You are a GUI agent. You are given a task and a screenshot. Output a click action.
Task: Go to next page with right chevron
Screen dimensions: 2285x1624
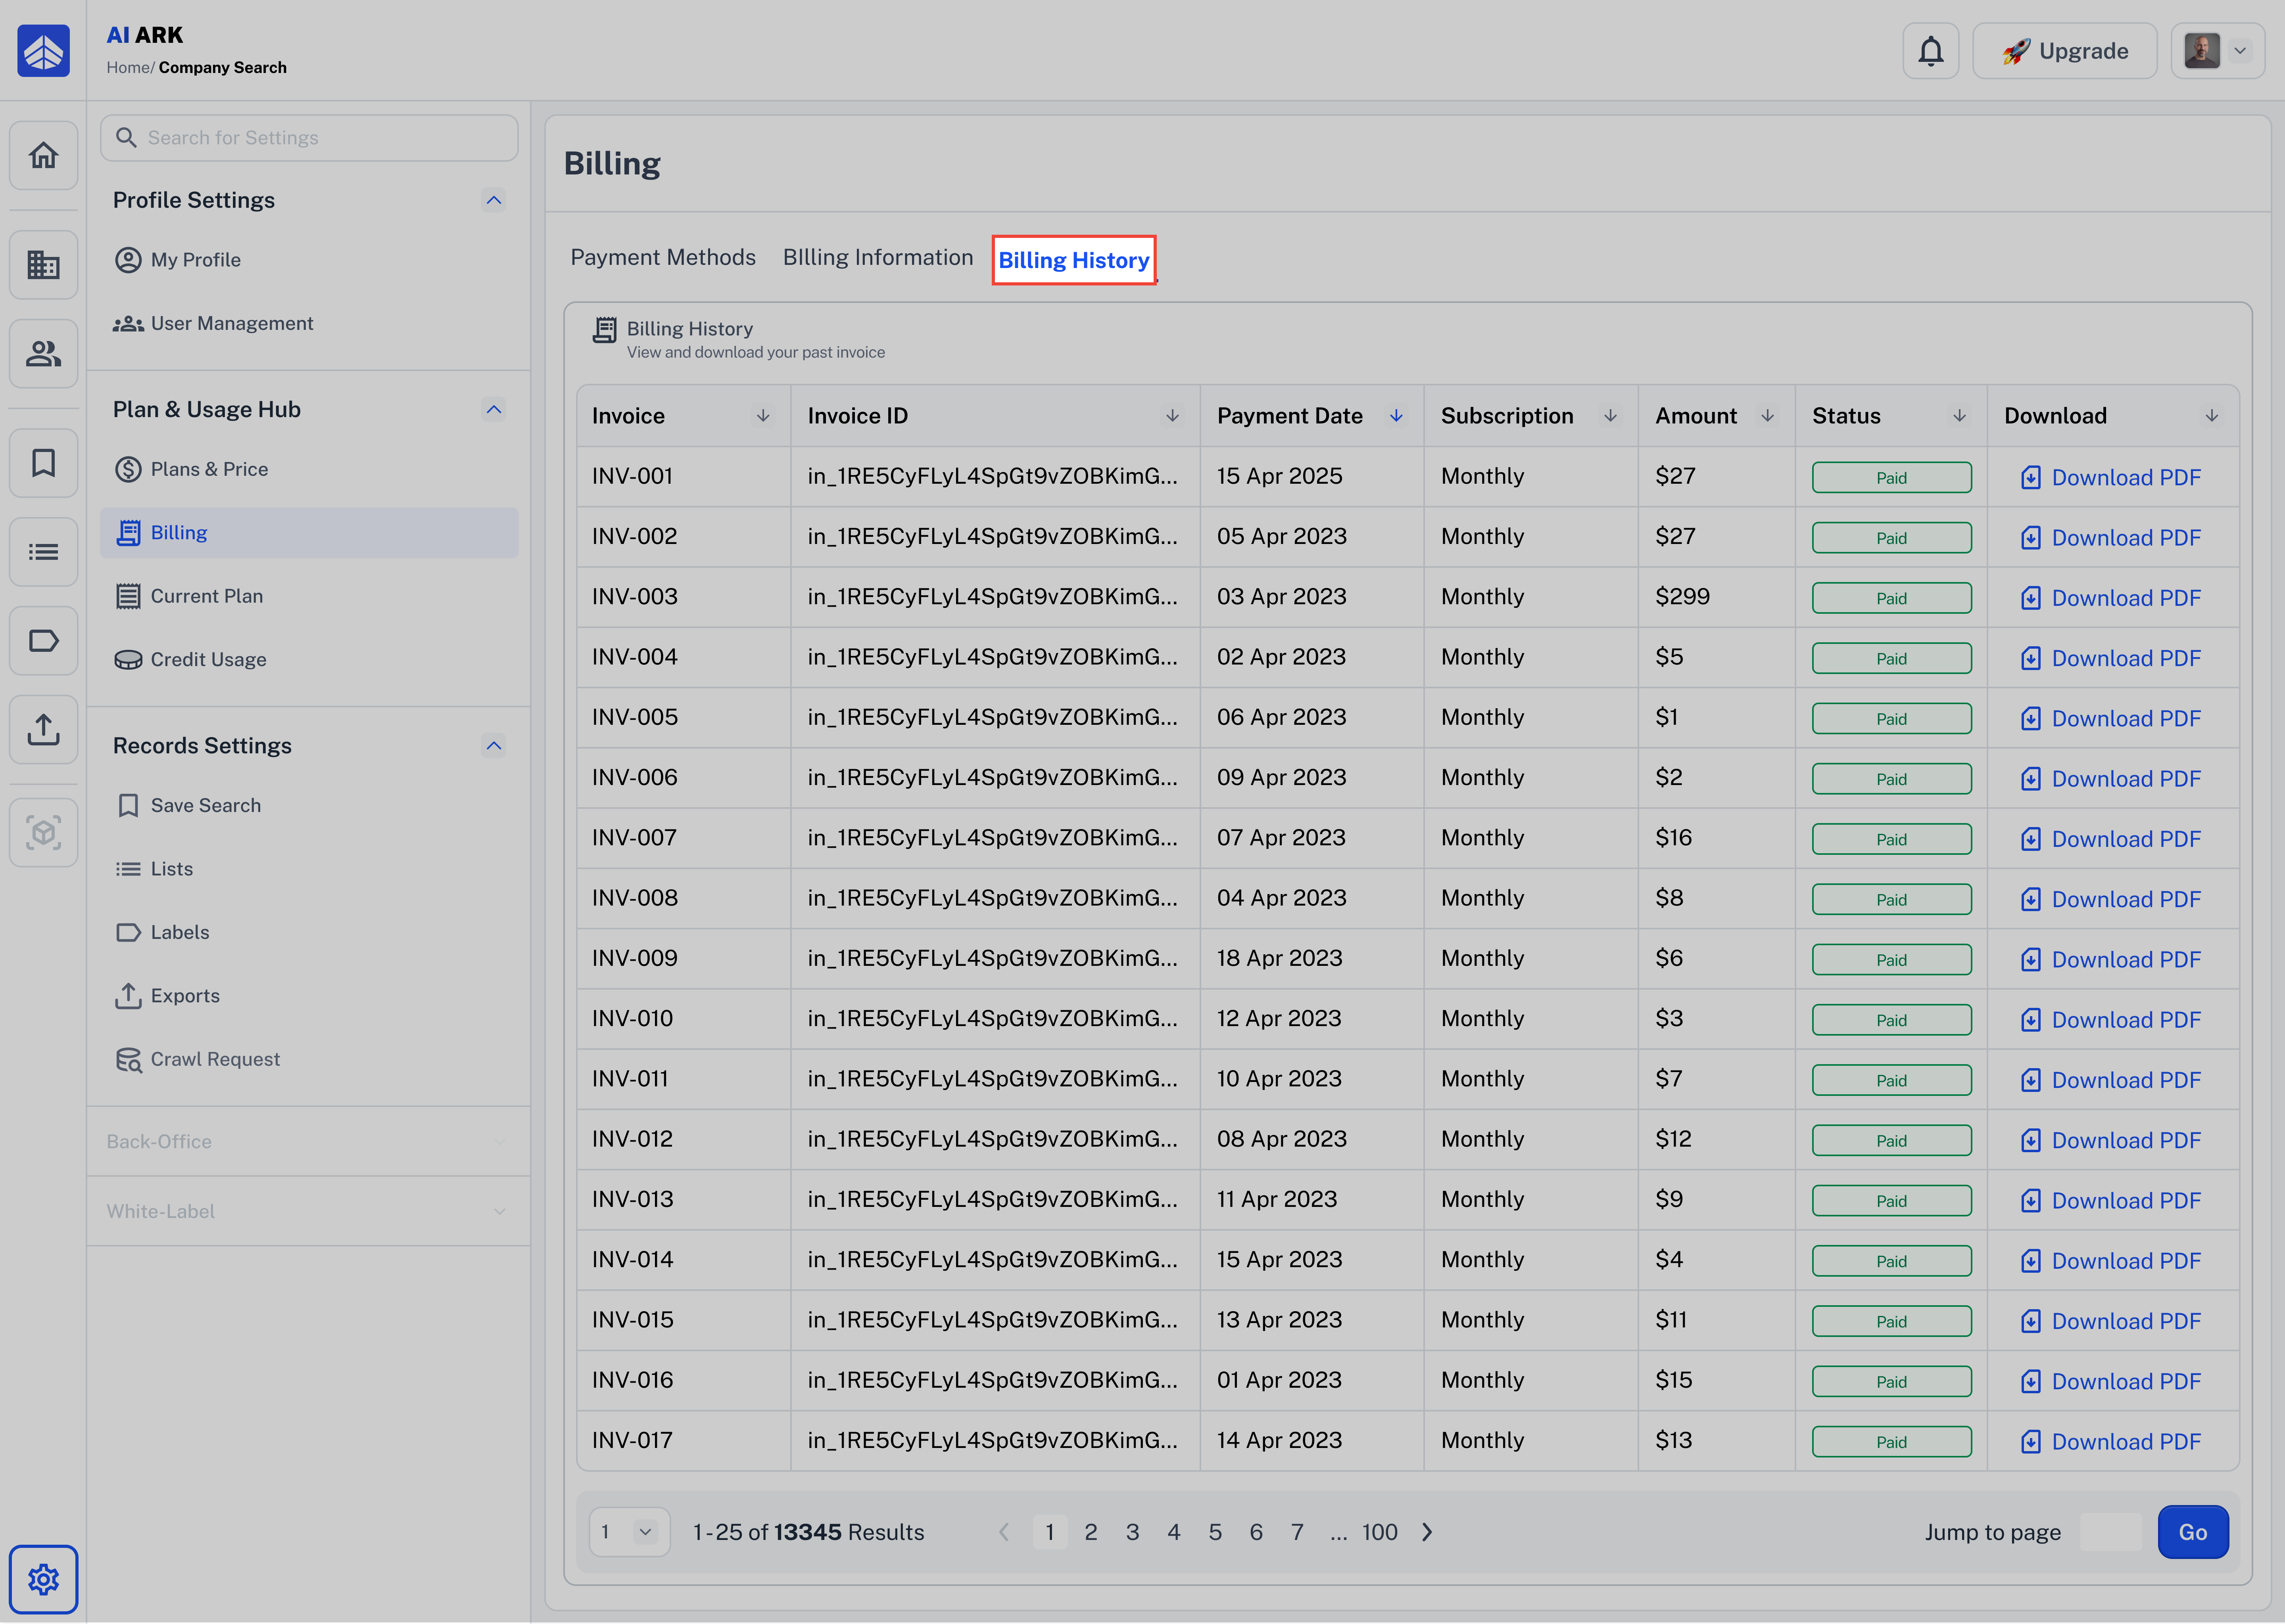click(1428, 1532)
